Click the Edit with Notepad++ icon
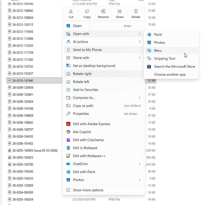 click(x=68, y=156)
